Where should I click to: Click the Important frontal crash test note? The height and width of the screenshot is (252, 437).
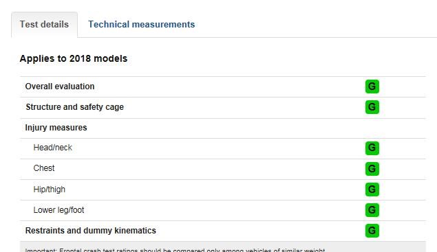tap(175, 250)
